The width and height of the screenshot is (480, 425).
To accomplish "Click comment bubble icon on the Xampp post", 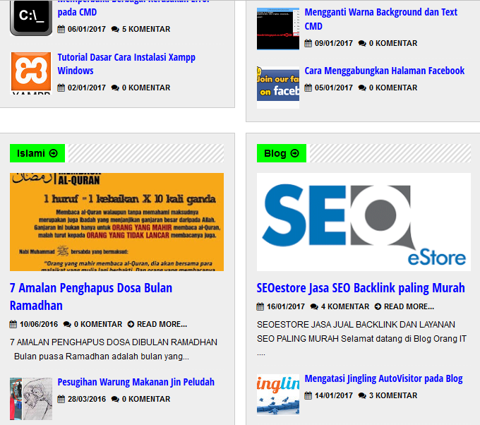I will (115, 88).
